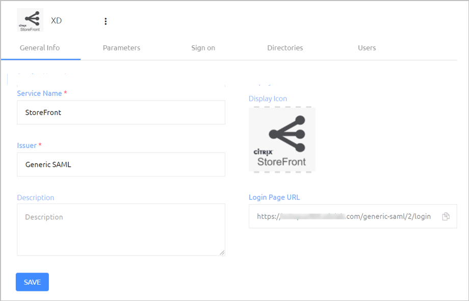Open the Parameters tab
Viewport: 469px width, 301px height.
point(121,48)
